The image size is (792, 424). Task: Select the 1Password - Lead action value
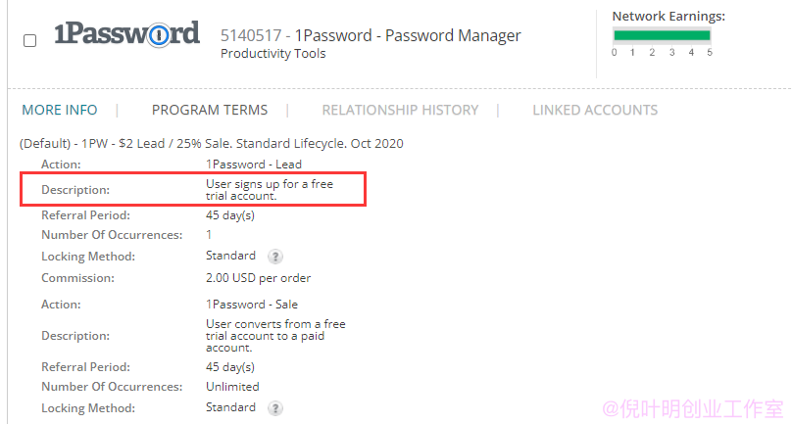coord(254,165)
